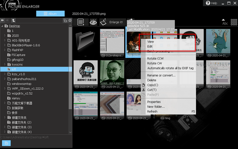
Task: Expand the 2020 folder node
Action: (x=5, y=36)
